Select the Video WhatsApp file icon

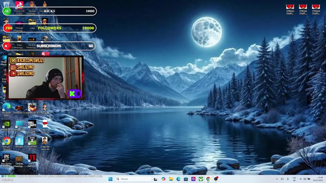19,42
